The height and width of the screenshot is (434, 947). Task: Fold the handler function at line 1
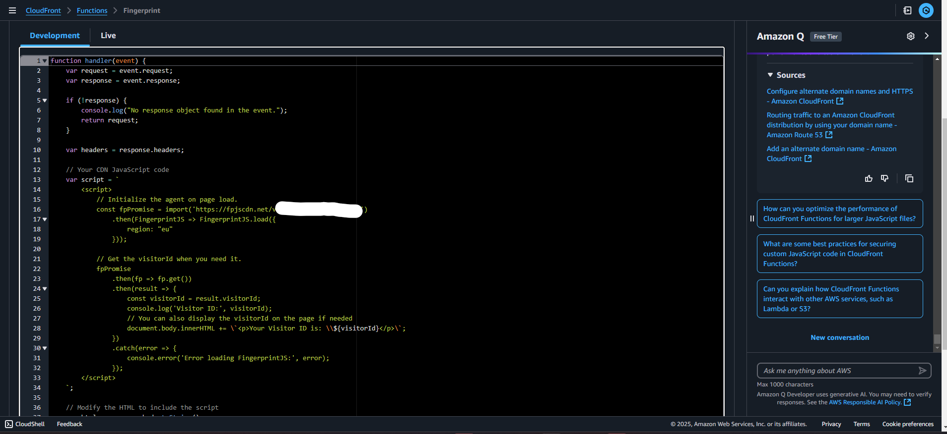(x=45, y=61)
